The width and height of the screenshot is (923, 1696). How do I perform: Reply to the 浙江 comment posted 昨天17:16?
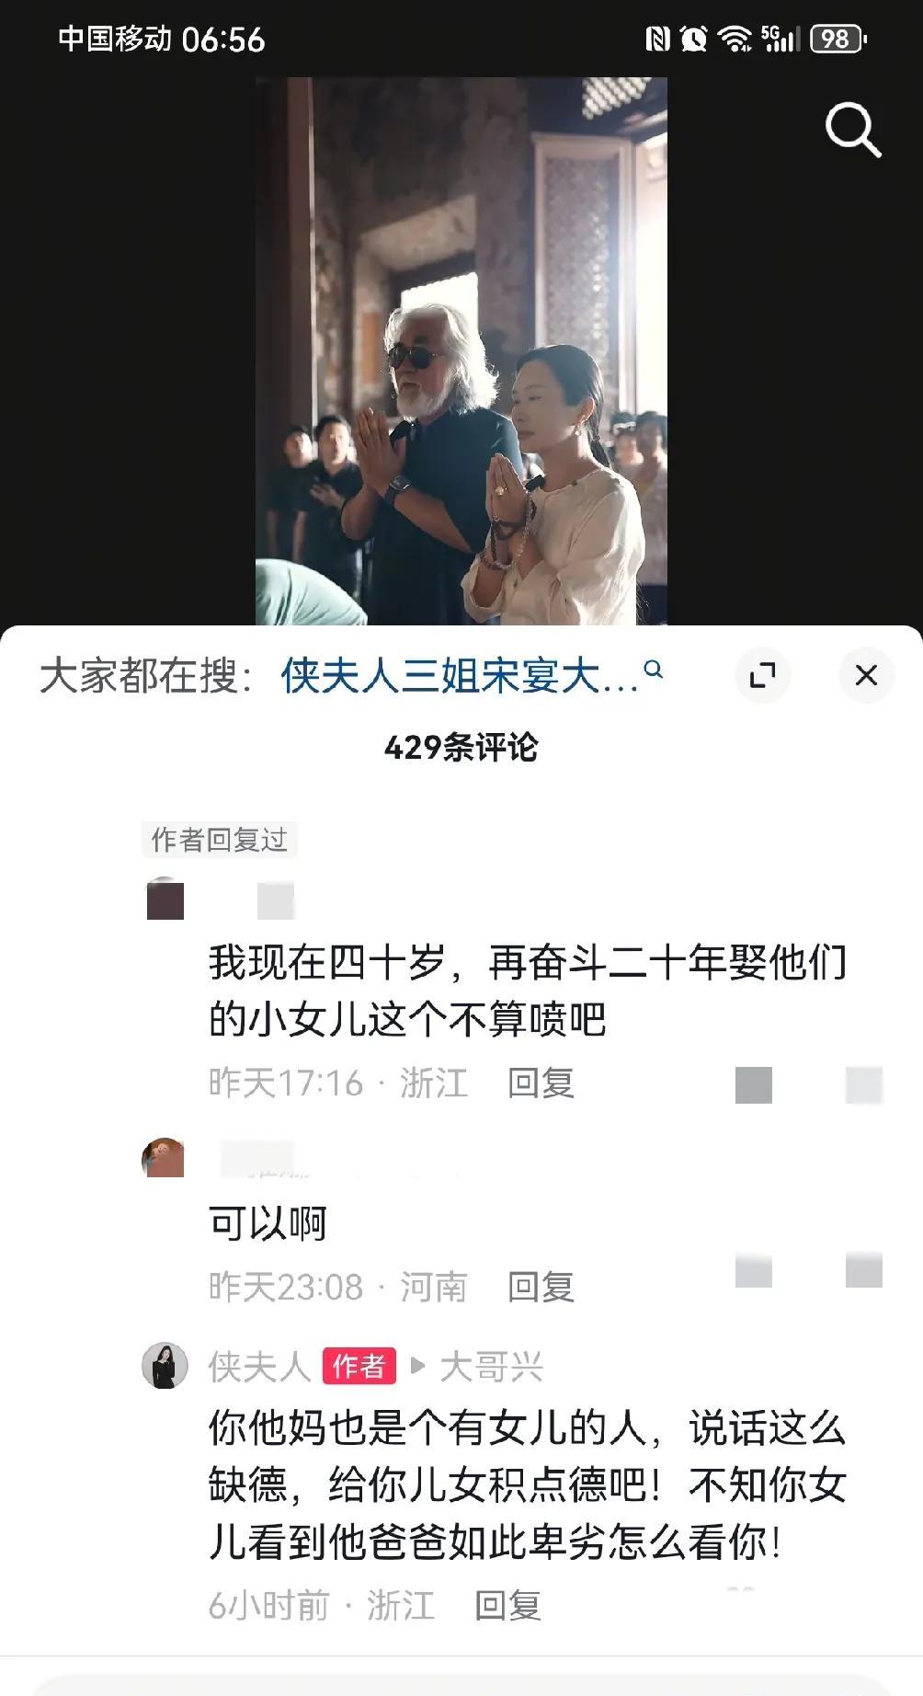point(541,1083)
